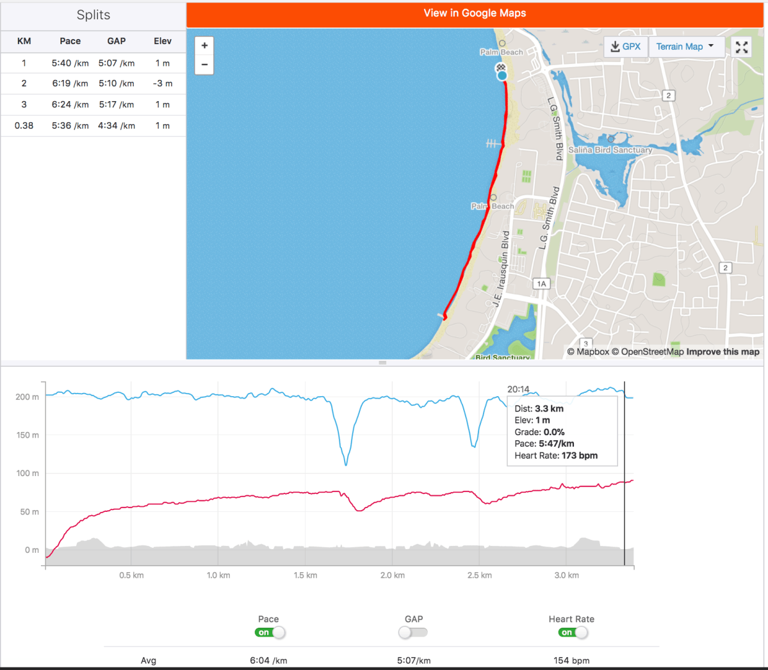The height and width of the screenshot is (670, 768).
Task: Disable the Heart Rate toggle
Action: (x=572, y=632)
